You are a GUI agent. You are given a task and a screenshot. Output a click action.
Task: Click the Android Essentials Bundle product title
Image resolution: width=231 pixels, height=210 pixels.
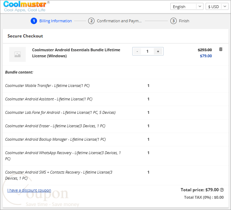pos(76,53)
